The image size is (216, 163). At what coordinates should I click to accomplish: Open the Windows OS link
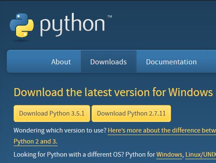tap(169, 155)
